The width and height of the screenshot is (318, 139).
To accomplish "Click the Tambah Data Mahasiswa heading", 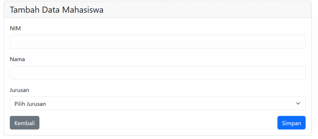I will pos(57,10).
